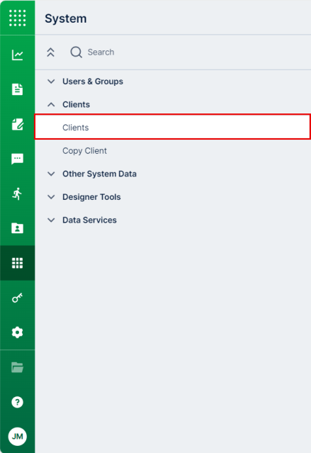311x453 pixels.
Task: Open the chat message bubble icon
Action: pos(17,159)
